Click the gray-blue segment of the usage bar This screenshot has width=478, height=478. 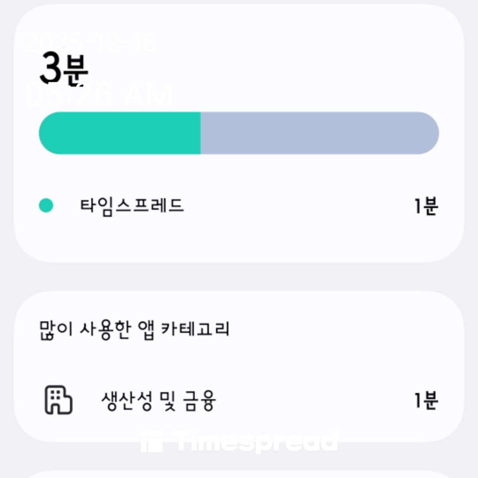[x=319, y=133]
